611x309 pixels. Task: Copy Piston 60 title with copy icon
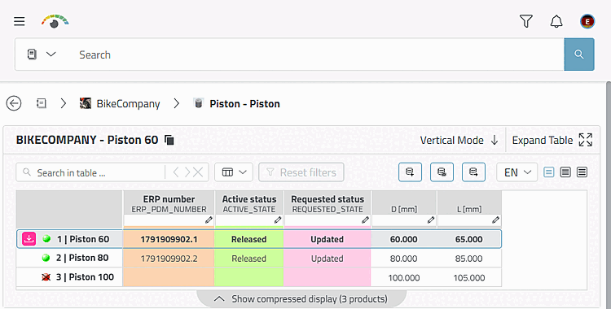(169, 140)
